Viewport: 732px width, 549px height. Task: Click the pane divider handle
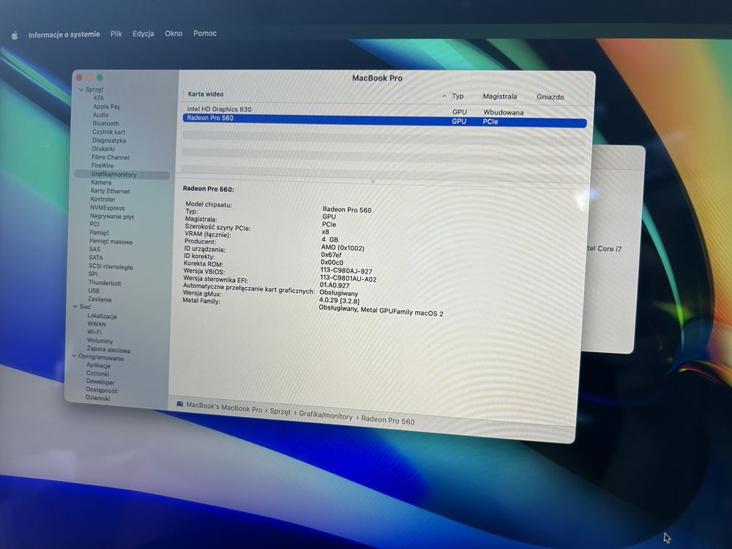(373, 181)
